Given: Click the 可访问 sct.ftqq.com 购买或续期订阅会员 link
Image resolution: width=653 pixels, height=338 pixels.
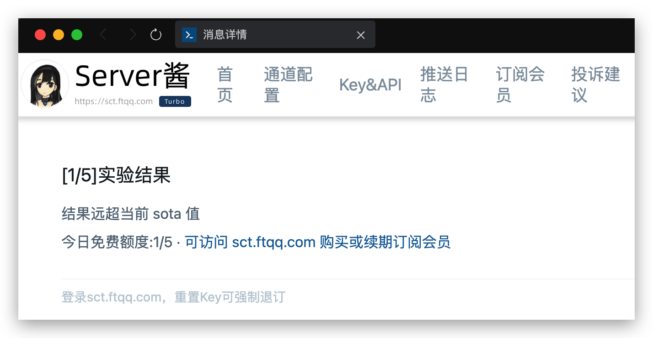Looking at the screenshot, I should (x=317, y=242).
